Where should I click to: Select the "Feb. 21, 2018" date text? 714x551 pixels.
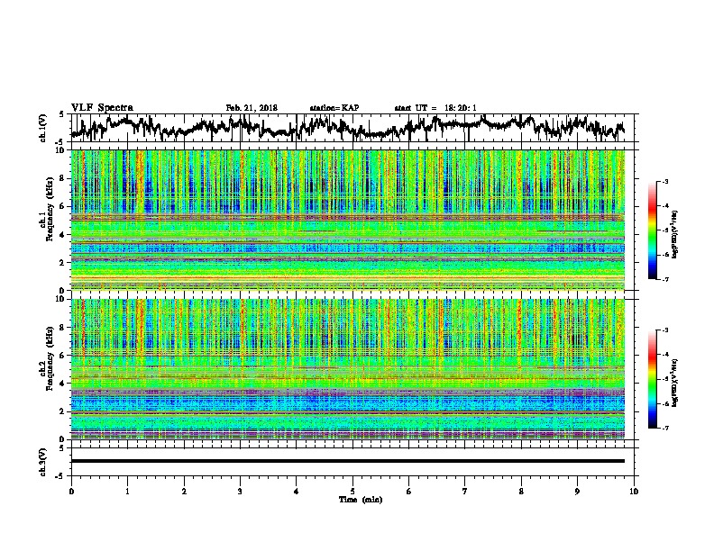[x=252, y=108]
